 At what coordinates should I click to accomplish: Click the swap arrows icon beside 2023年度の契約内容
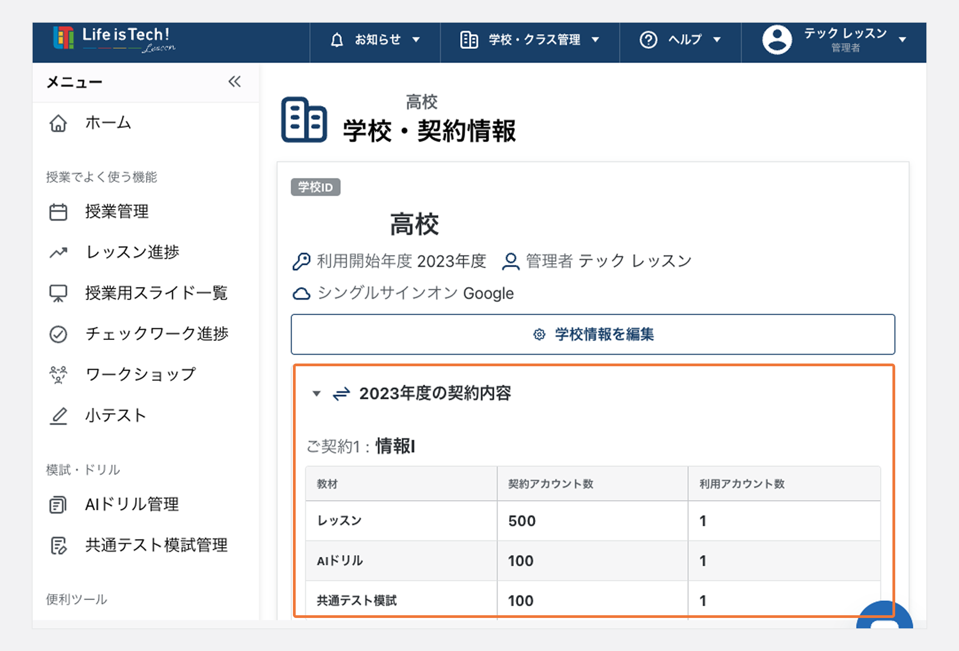[341, 393]
